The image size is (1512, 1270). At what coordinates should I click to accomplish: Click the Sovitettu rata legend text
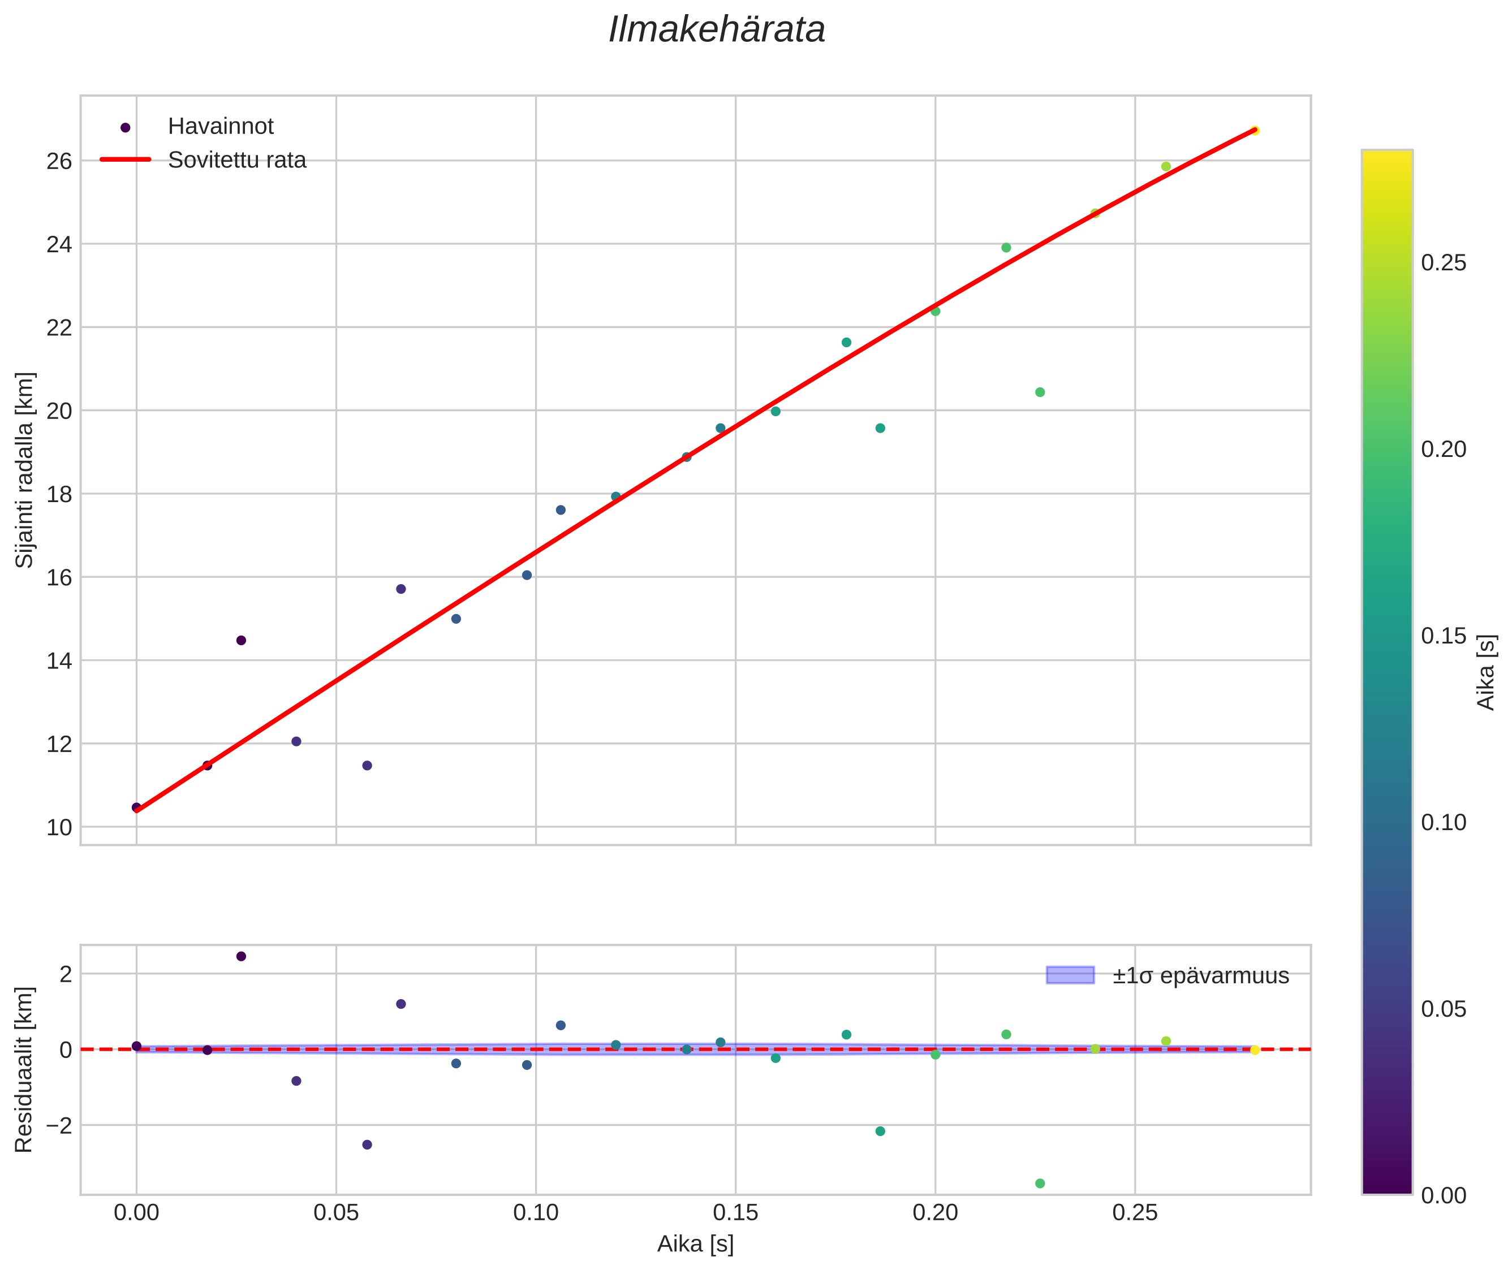237,160
